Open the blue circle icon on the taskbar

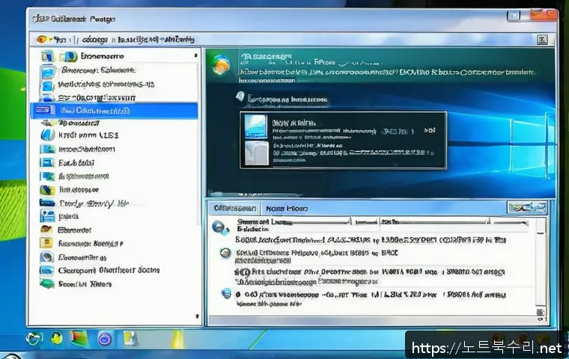105,339
